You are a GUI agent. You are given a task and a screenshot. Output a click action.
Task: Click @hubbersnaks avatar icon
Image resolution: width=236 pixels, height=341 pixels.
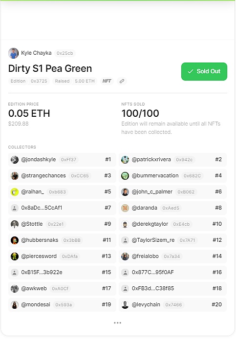tap(15, 240)
